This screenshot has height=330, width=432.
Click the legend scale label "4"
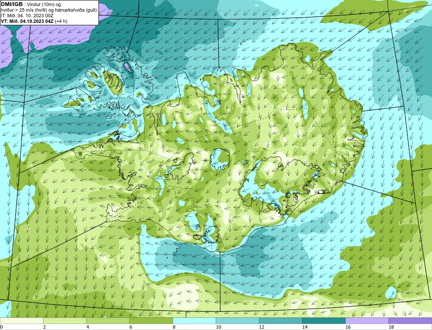pos(88,327)
